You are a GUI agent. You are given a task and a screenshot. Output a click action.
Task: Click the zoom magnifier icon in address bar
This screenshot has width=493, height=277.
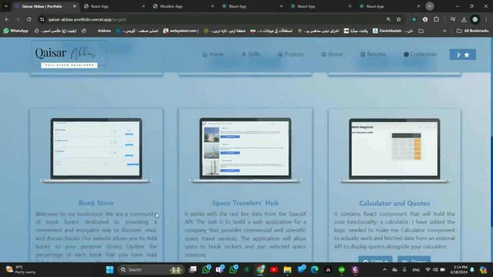click(388, 20)
